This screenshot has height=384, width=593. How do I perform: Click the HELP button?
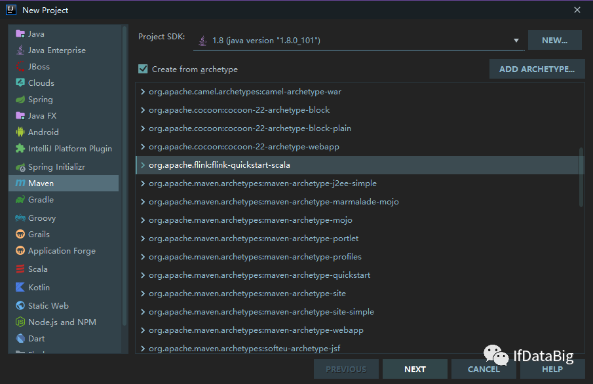552,369
